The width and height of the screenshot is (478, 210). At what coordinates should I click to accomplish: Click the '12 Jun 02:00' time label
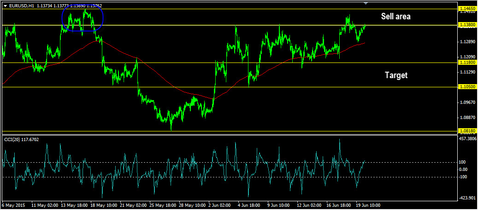(309, 205)
